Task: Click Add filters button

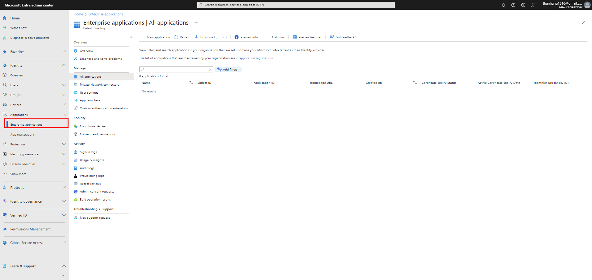Action: pyautogui.click(x=228, y=70)
